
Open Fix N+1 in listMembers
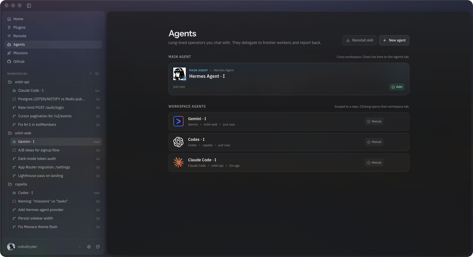click(x=56, y=125)
